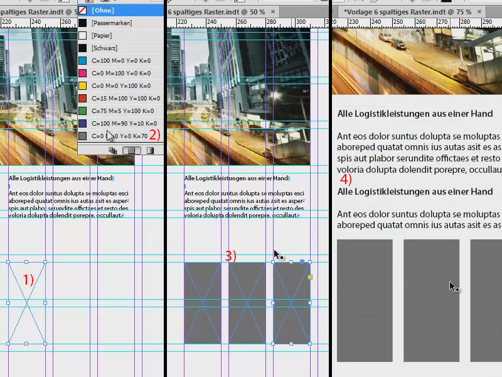
Task: Close the 6 spaltiges Raster.indt document tab
Action: point(271,11)
